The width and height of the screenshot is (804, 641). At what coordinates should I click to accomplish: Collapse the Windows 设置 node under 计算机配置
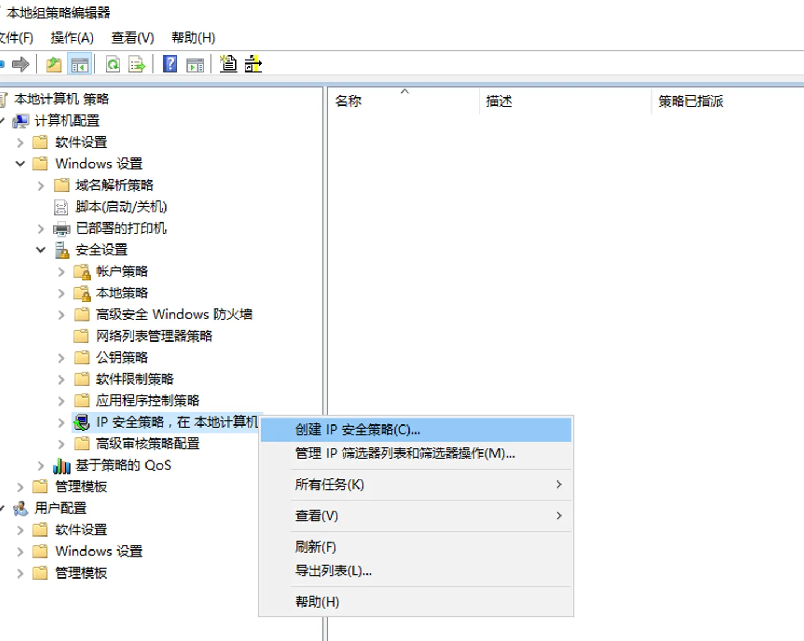pos(20,164)
